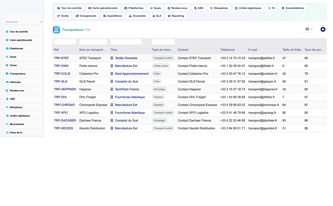The image size is (333, 206).
Task: Click the ASN sidebar icon
Action: coord(7,99)
